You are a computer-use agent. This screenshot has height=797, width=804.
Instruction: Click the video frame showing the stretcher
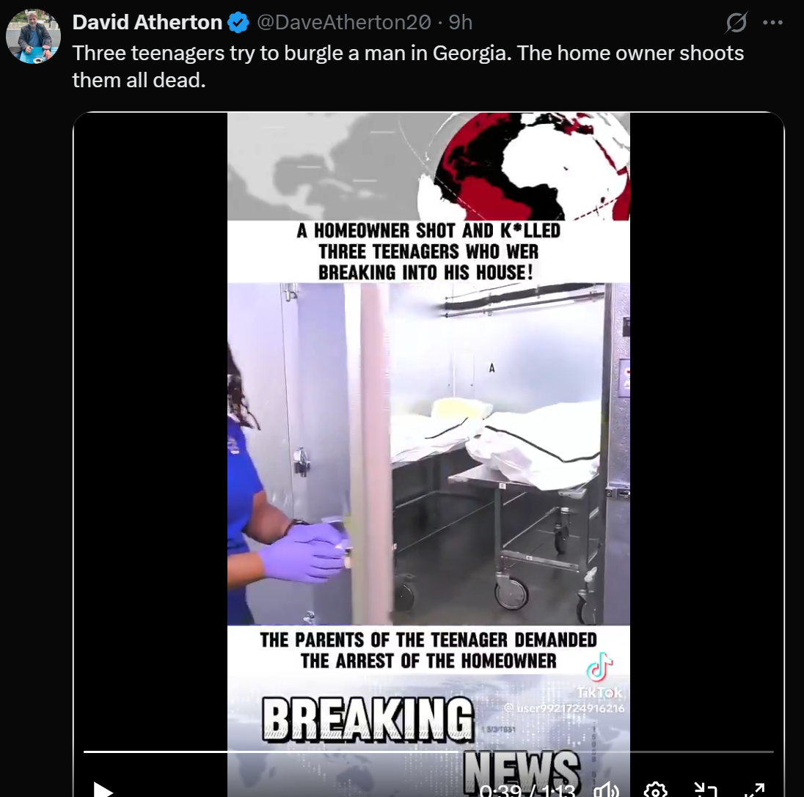[x=428, y=454]
